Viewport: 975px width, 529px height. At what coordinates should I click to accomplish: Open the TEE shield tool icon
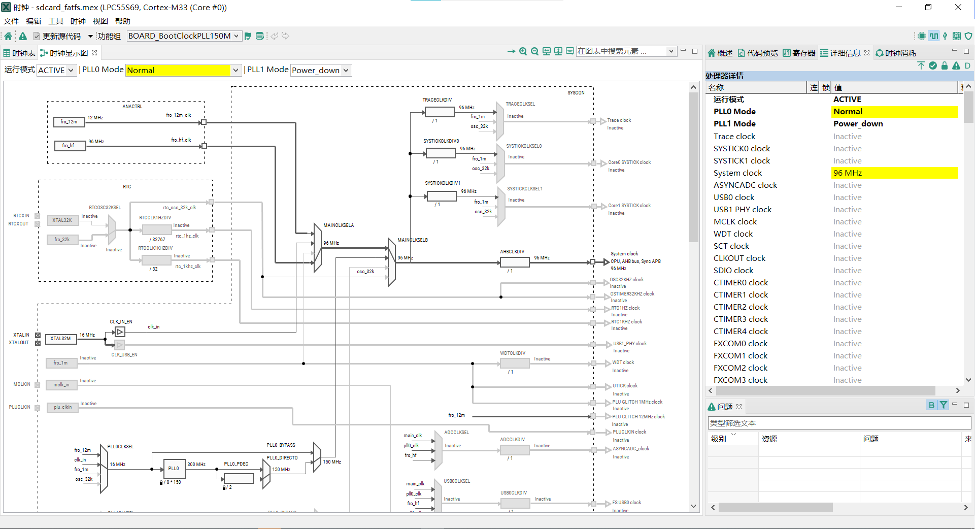point(968,36)
